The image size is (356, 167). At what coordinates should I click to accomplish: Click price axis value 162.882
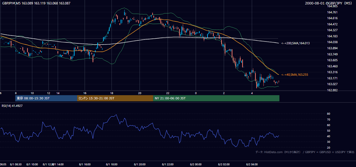(x=333, y=90)
